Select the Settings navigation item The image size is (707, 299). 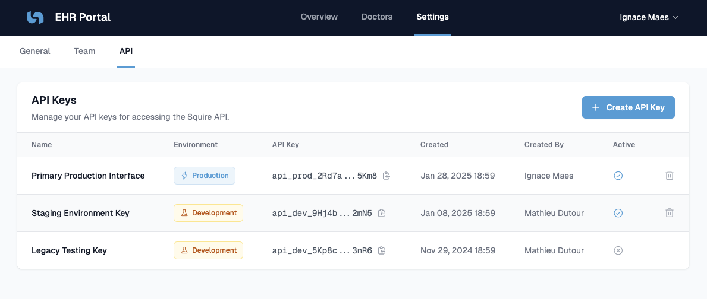coord(432,17)
